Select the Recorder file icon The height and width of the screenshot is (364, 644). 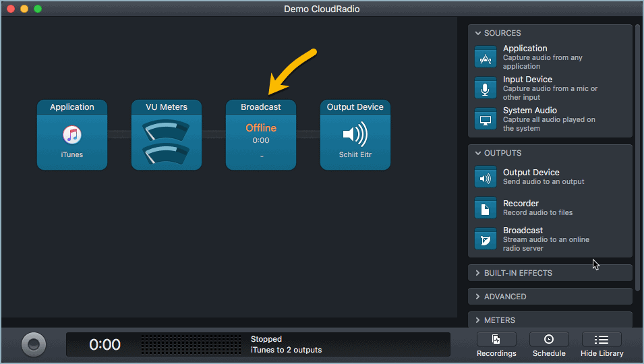pos(485,208)
